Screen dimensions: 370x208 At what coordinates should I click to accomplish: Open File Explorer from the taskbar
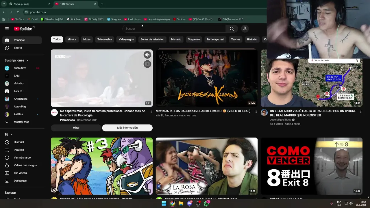[x=181, y=203]
